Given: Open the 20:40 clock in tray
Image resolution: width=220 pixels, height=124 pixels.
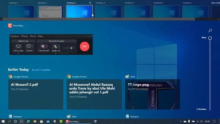Looking at the screenshot, I should point(207,122).
